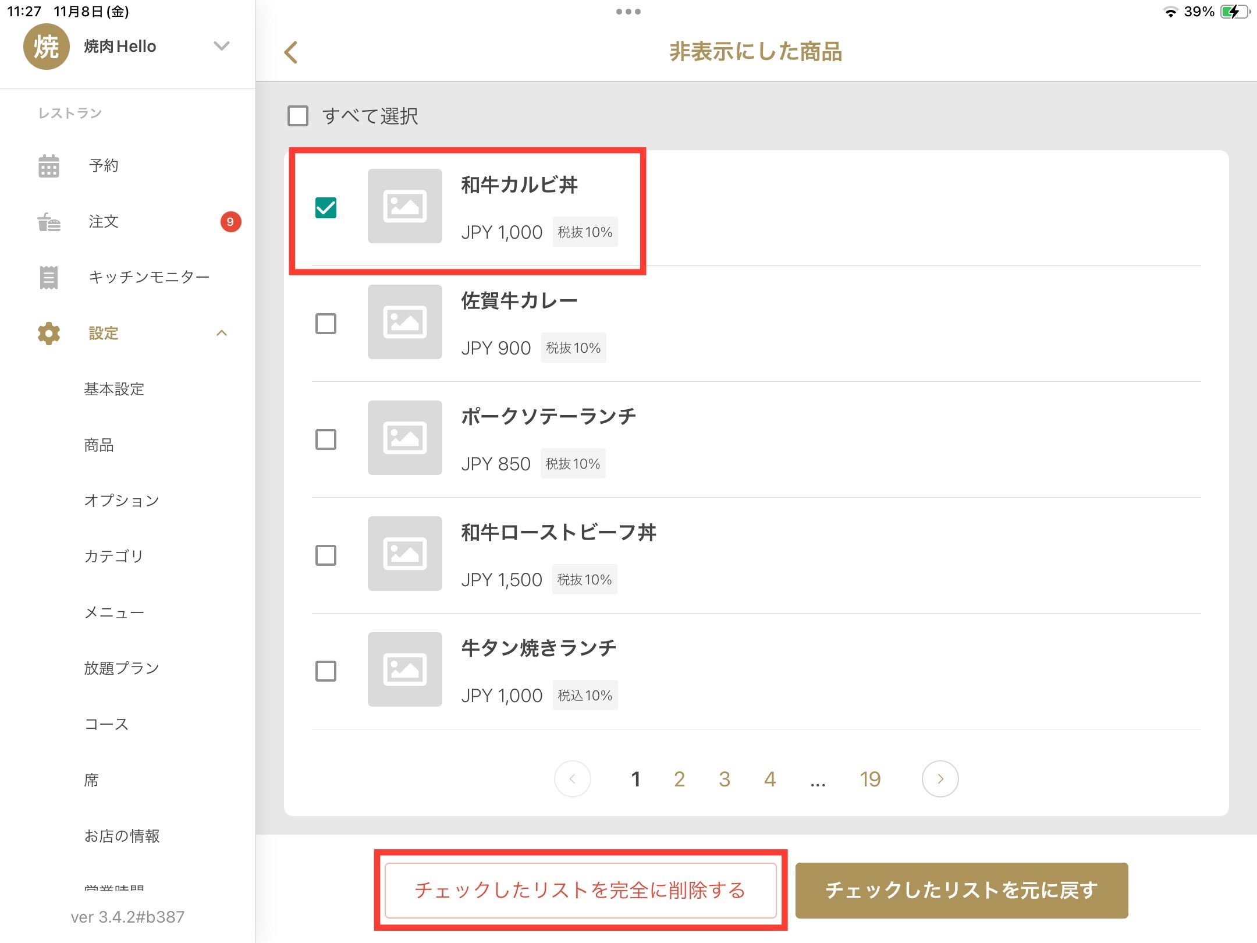Open the store switcher next to 焼肉Hello
Screen dimensions: 1257x943
[221, 46]
